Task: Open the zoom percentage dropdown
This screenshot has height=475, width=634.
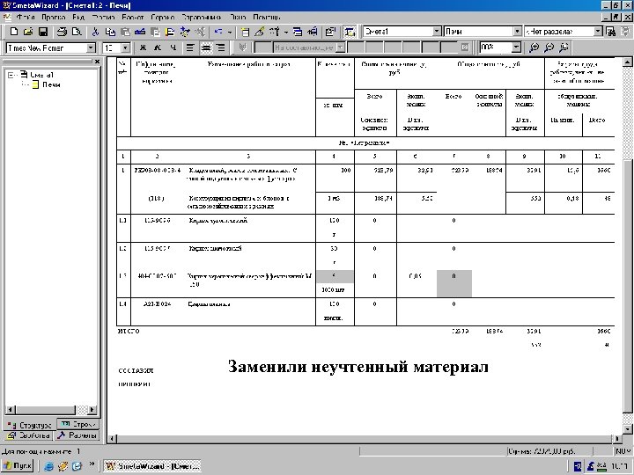Action: coord(516,47)
